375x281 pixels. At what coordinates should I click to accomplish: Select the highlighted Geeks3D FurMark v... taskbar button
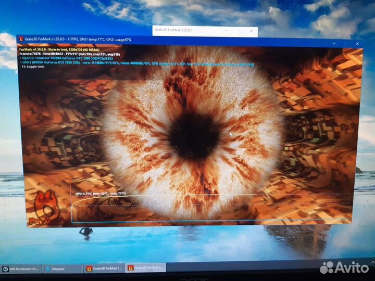tap(145, 268)
